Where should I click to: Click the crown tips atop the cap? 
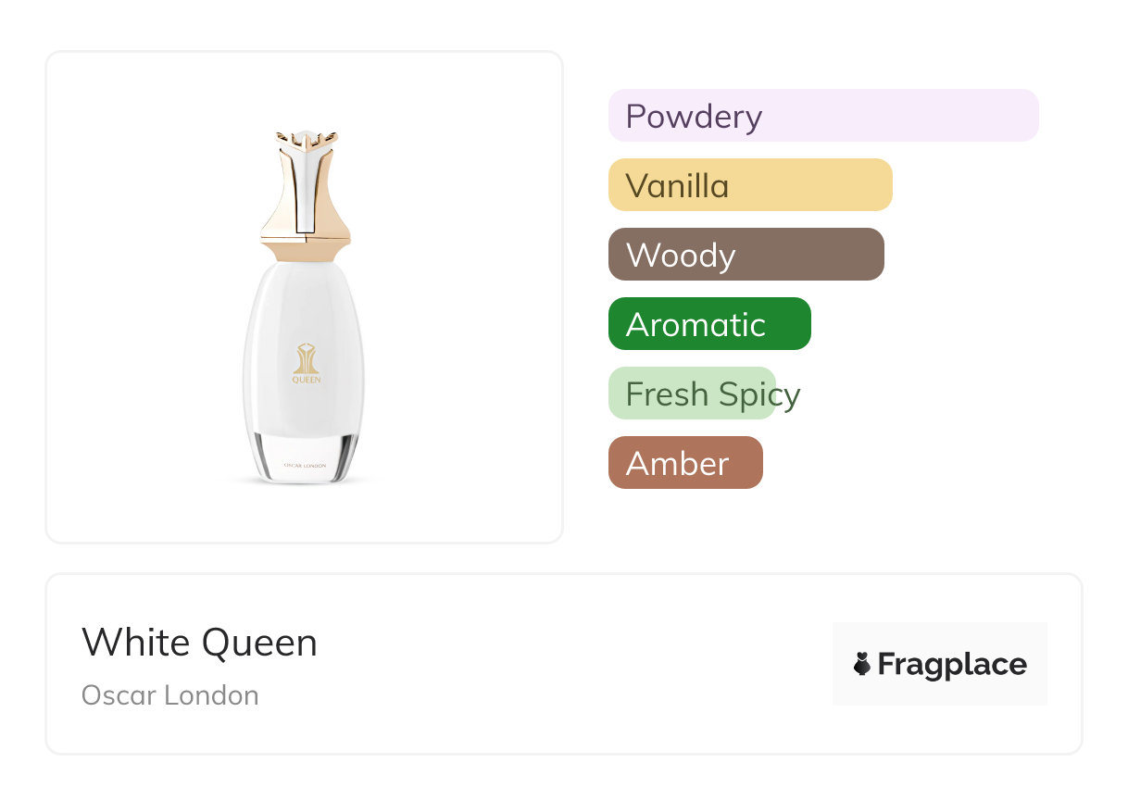tap(305, 140)
